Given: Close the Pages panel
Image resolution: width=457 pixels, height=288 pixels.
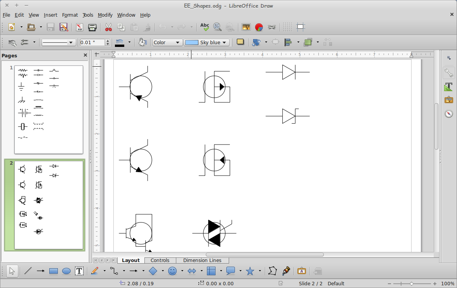Looking at the screenshot, I should [85, 55].
